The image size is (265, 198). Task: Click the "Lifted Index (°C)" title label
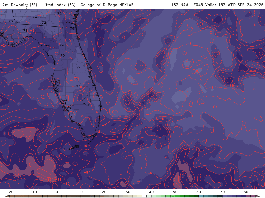pyautogui.click(x=59, y=5)
